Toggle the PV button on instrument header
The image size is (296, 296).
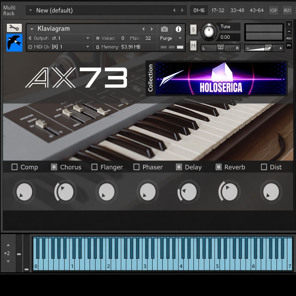pyautogui.click(x=289, y=45)
